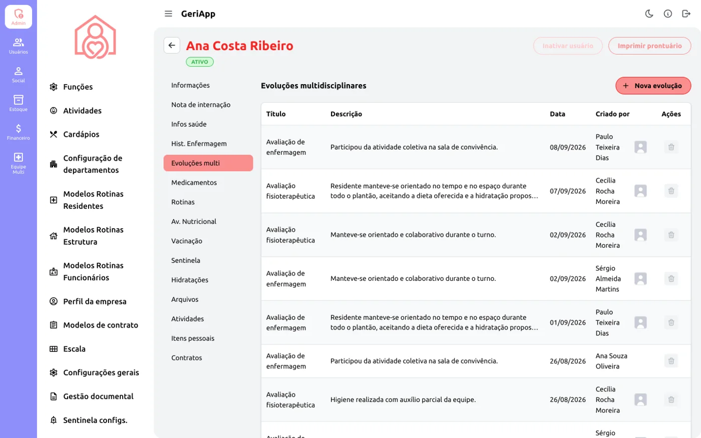This screenshot has height=438, width=701.
Task: Go back using the arrow button
Action: point(172,46)
